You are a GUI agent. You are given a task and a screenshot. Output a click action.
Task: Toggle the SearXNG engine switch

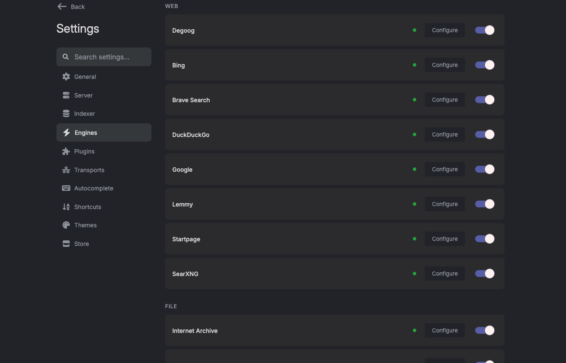pos(485,274)
